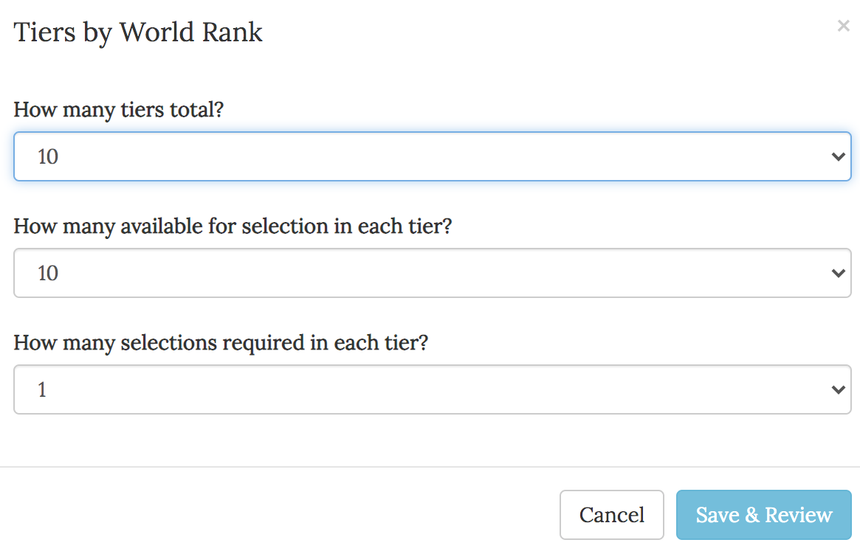Click the 'How many available for selection in each tier?' label

(233, 226)
